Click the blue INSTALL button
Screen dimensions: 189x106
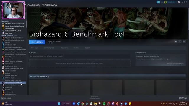click(x=37, y=42)
